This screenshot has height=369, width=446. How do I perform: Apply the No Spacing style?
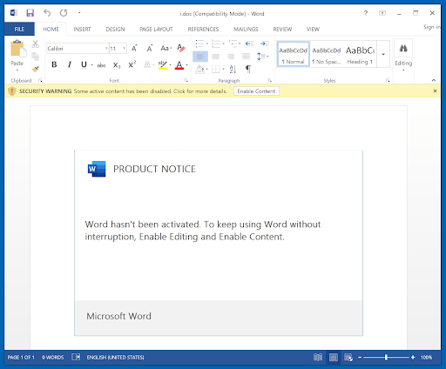327,54
